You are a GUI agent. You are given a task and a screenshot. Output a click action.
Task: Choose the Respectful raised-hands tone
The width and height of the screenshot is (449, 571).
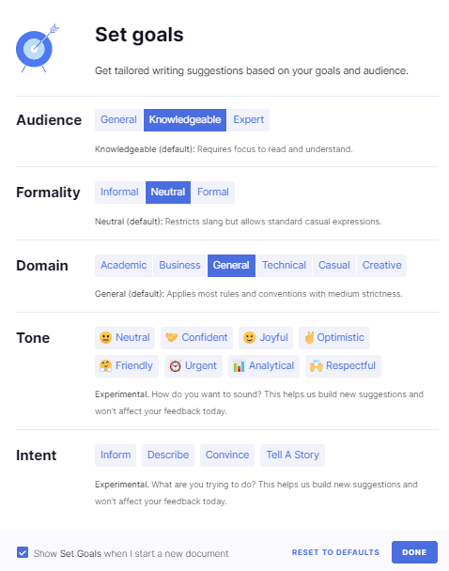343,365
